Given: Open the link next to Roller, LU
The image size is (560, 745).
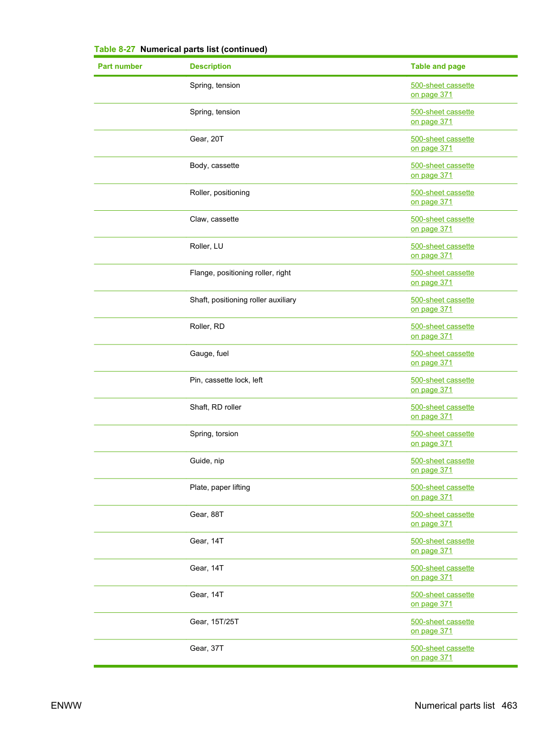Looking at the screenshot, I should pos(442,251).
